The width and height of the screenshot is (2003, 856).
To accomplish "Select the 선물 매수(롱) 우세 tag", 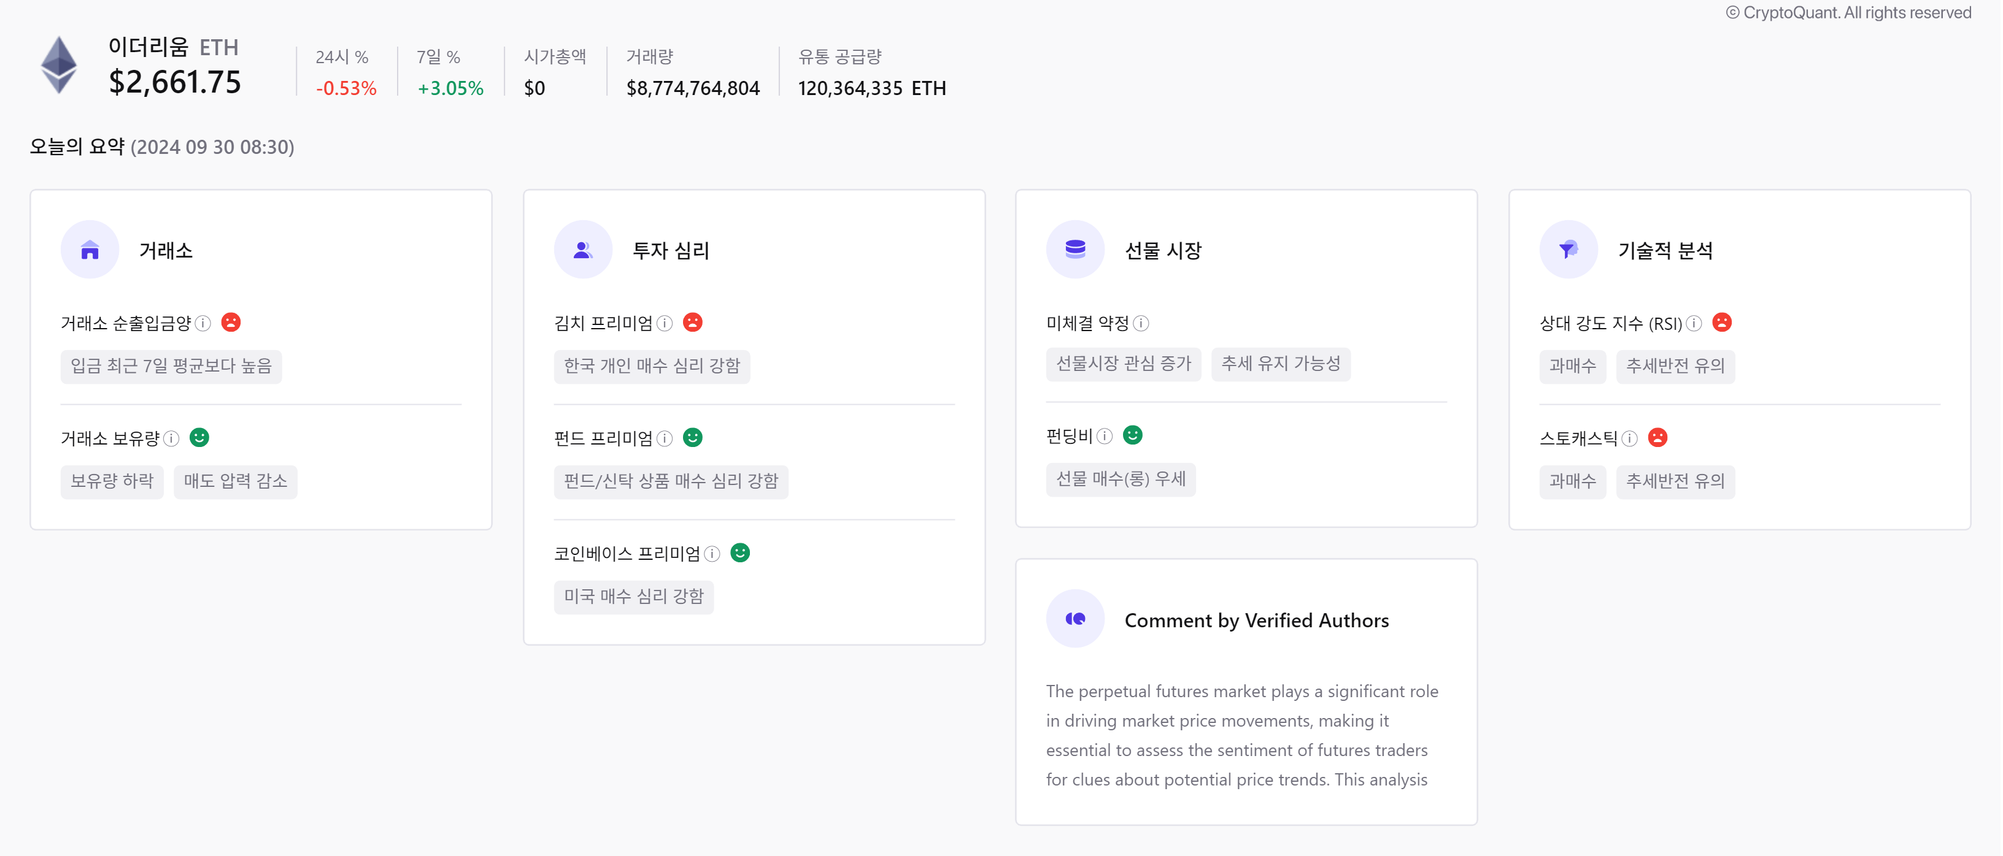I will tap(1121, 480).
